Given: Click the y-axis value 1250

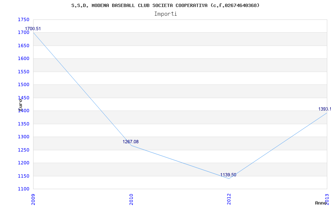Looking at the screenshot, I should (x=24, y=150).
